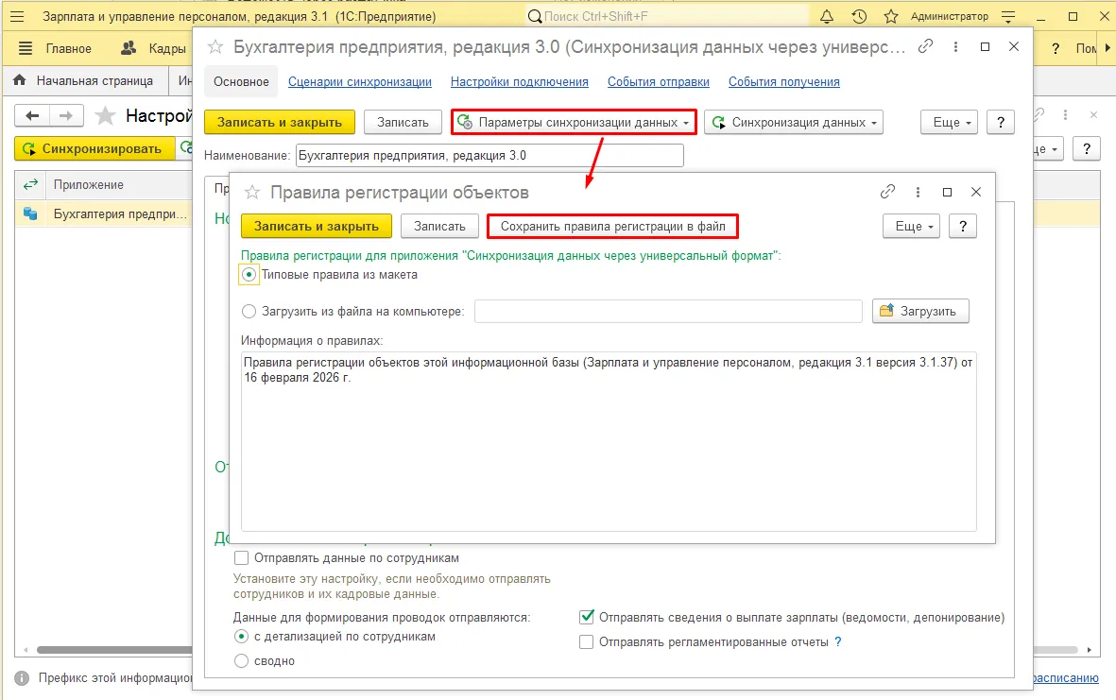Open three-dot menu of Правила регистрации dialog
This screenshot has width=1116, height=700.
pos(918,192)
